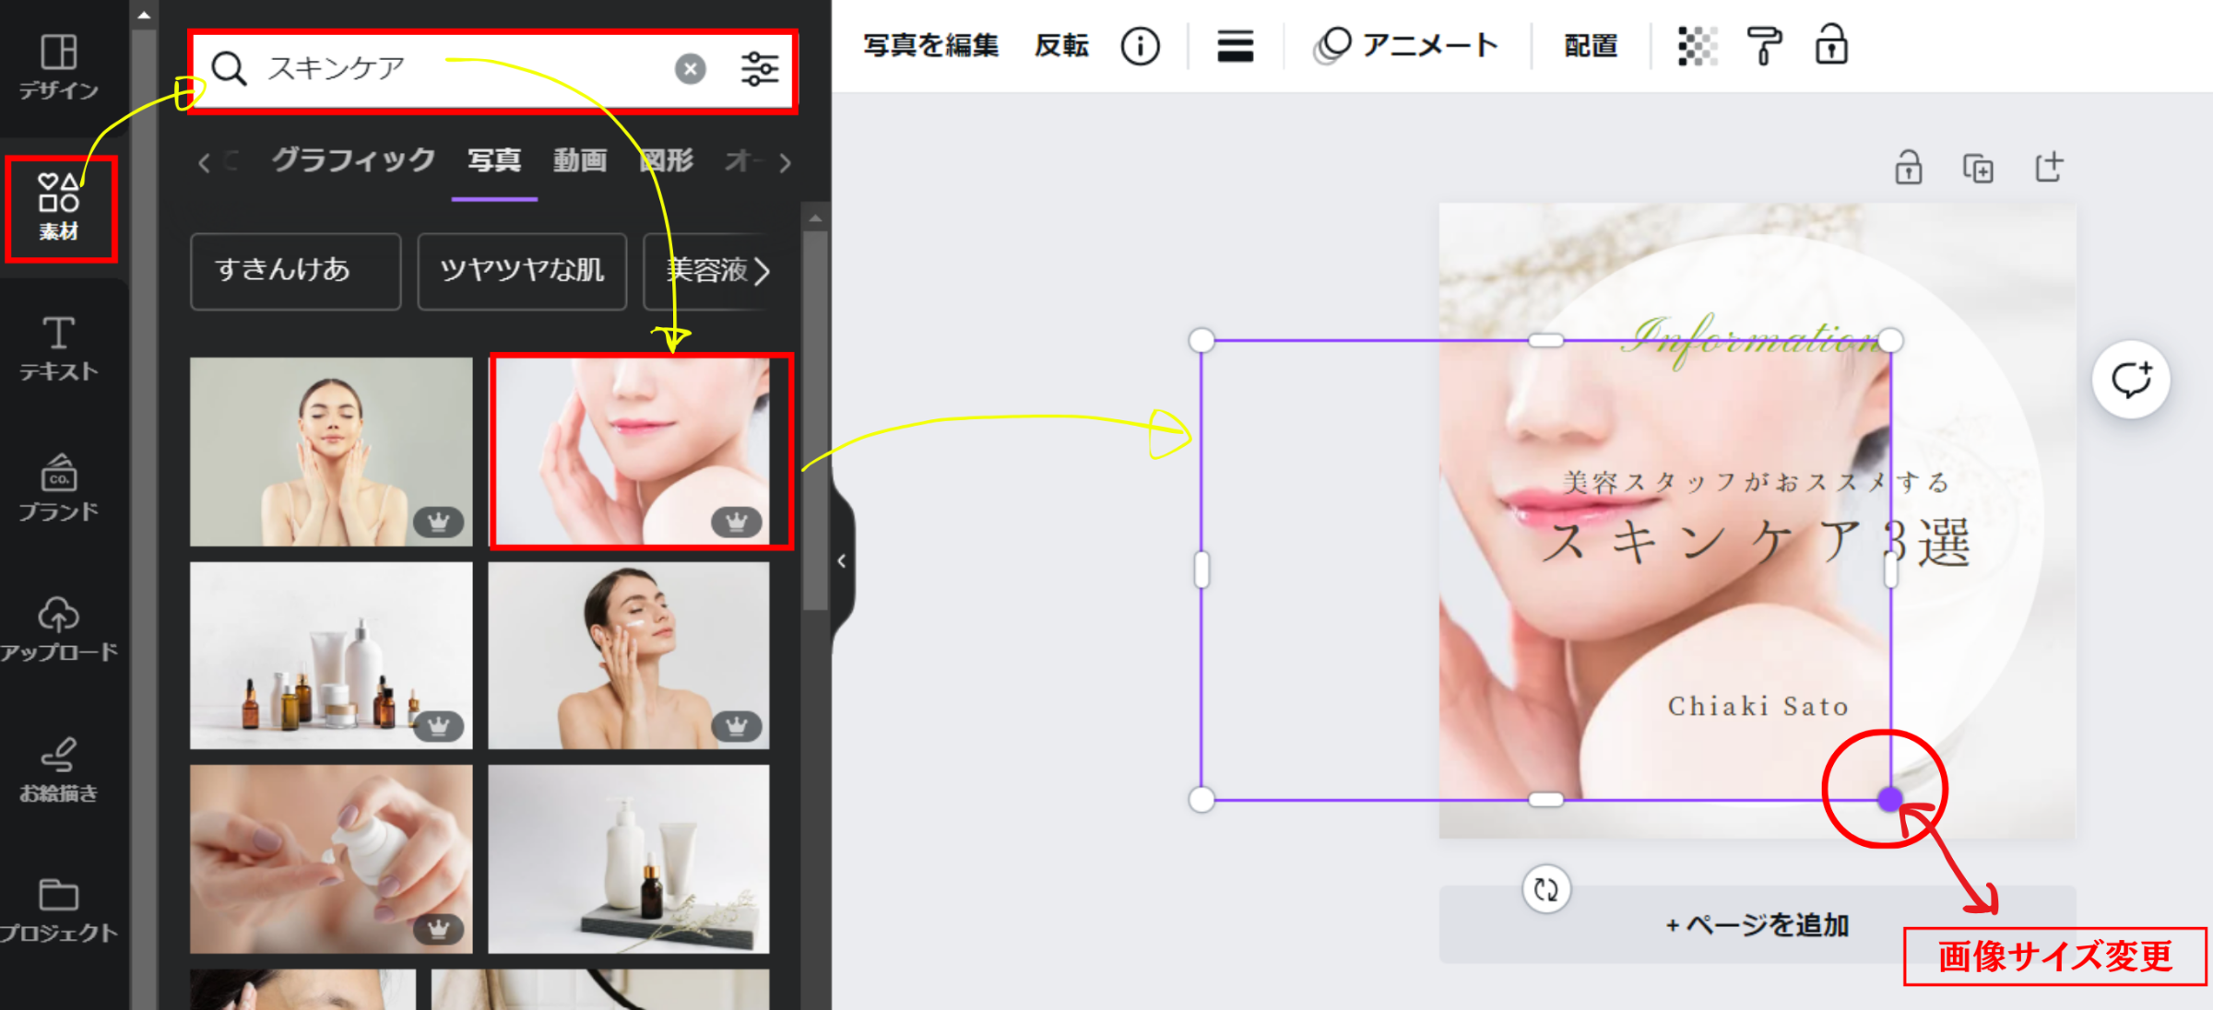Toggle page lock above the canvas
Screen dimensions: 2213x1010
coord(1908,168)
